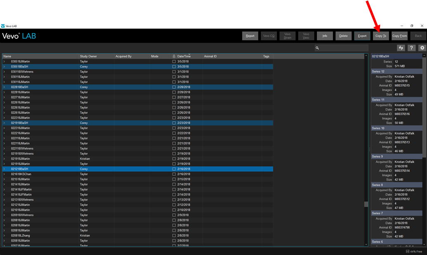The image size is (427, 255).
Task: Sort by the Acquired By column header
Action: point(132,57)
